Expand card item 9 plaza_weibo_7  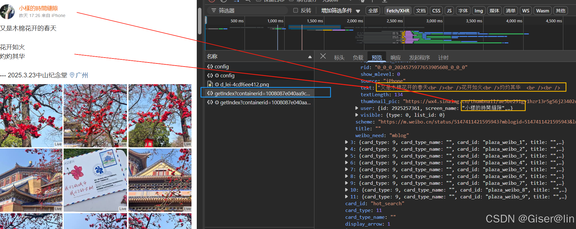point(346,183)
